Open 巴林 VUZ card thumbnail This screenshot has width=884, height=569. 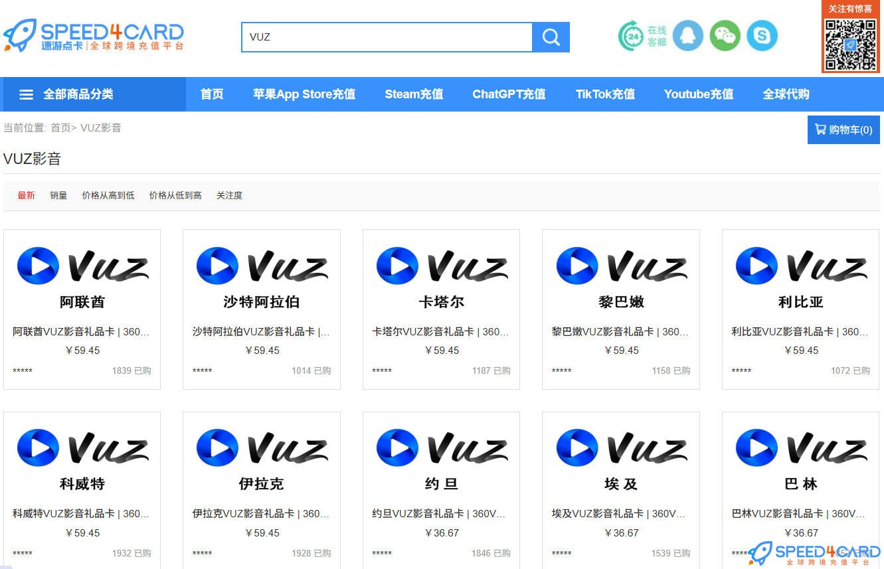click(801, 459)
